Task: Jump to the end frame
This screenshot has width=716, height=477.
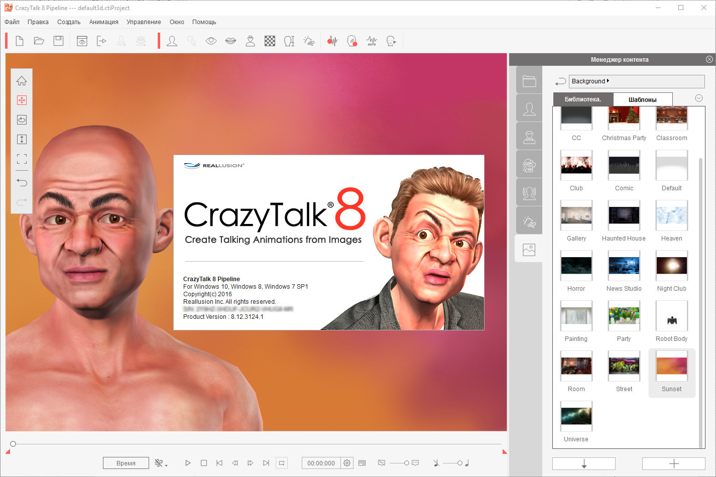Action: click(266, 463)
